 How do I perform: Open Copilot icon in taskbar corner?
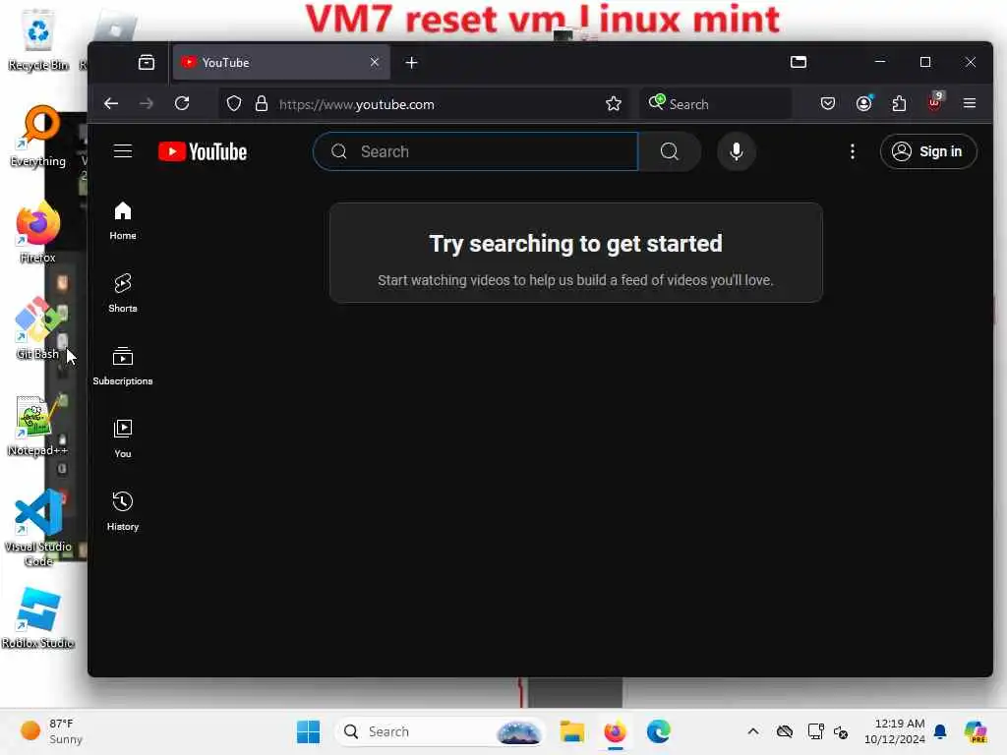tap(976, 731)
